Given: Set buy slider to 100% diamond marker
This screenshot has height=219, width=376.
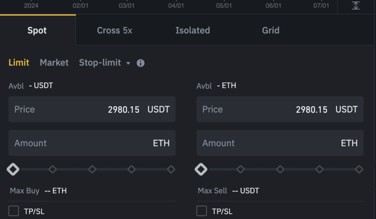Looking at the screenshot, I should tap(171, 169).
